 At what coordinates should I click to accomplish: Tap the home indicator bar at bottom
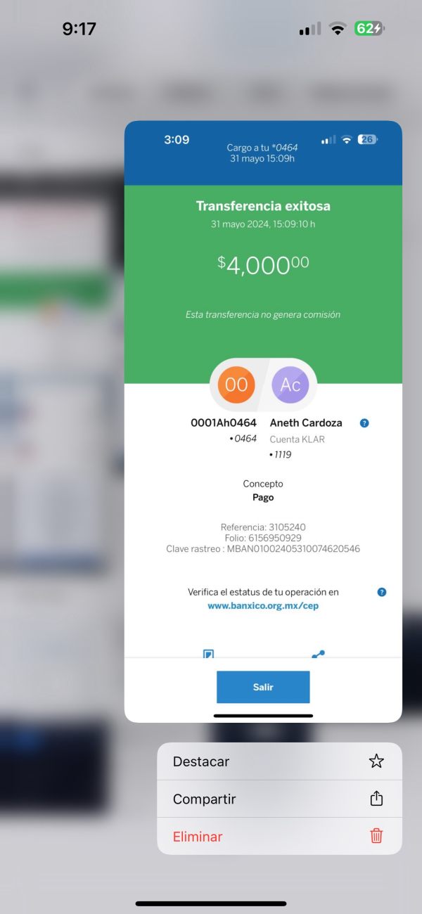click(211, 903)
